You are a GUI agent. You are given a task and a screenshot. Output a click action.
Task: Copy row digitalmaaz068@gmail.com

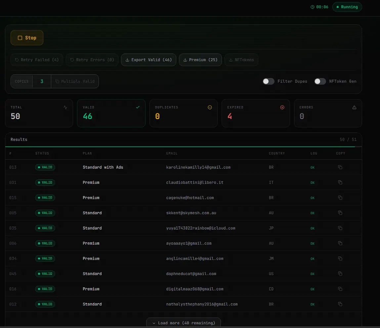[340, 289]
